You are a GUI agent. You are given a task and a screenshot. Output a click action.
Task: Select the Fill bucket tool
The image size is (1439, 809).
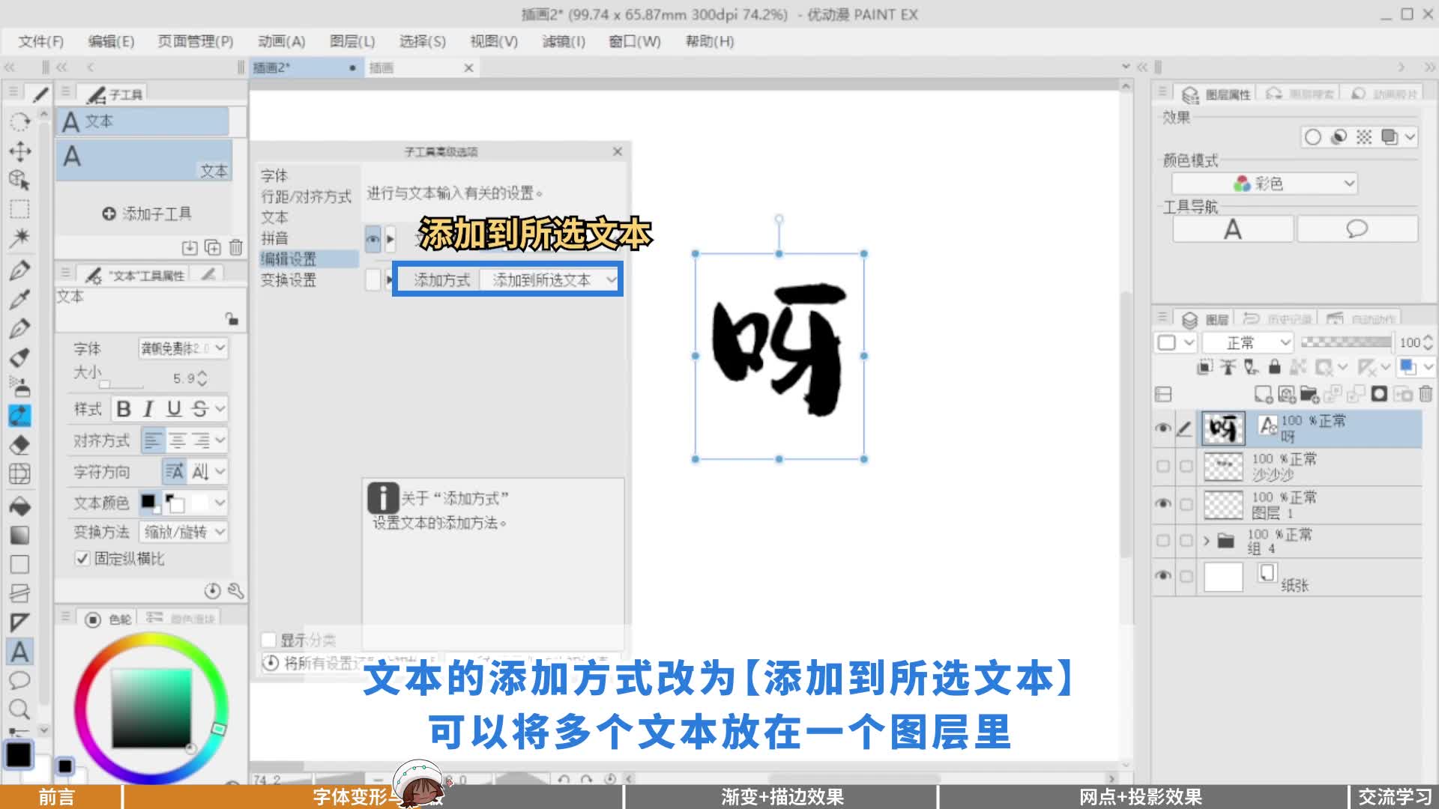coord(20,506)
